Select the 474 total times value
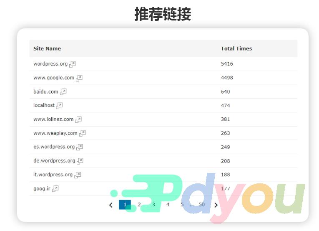Image resolution: width=319 pixels, height=231 pixels. (x=226, y=106)
